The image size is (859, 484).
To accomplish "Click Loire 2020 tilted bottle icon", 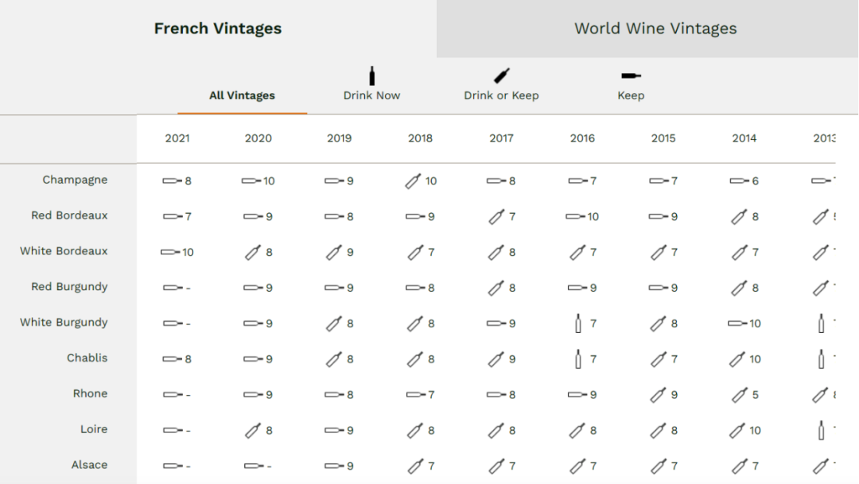I will tap(253, 430).
